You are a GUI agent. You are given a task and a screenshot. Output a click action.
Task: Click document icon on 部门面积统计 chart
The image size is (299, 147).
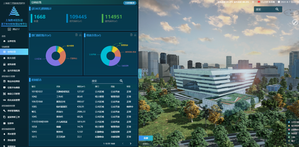pyautogui.click(x=76, y=35)
